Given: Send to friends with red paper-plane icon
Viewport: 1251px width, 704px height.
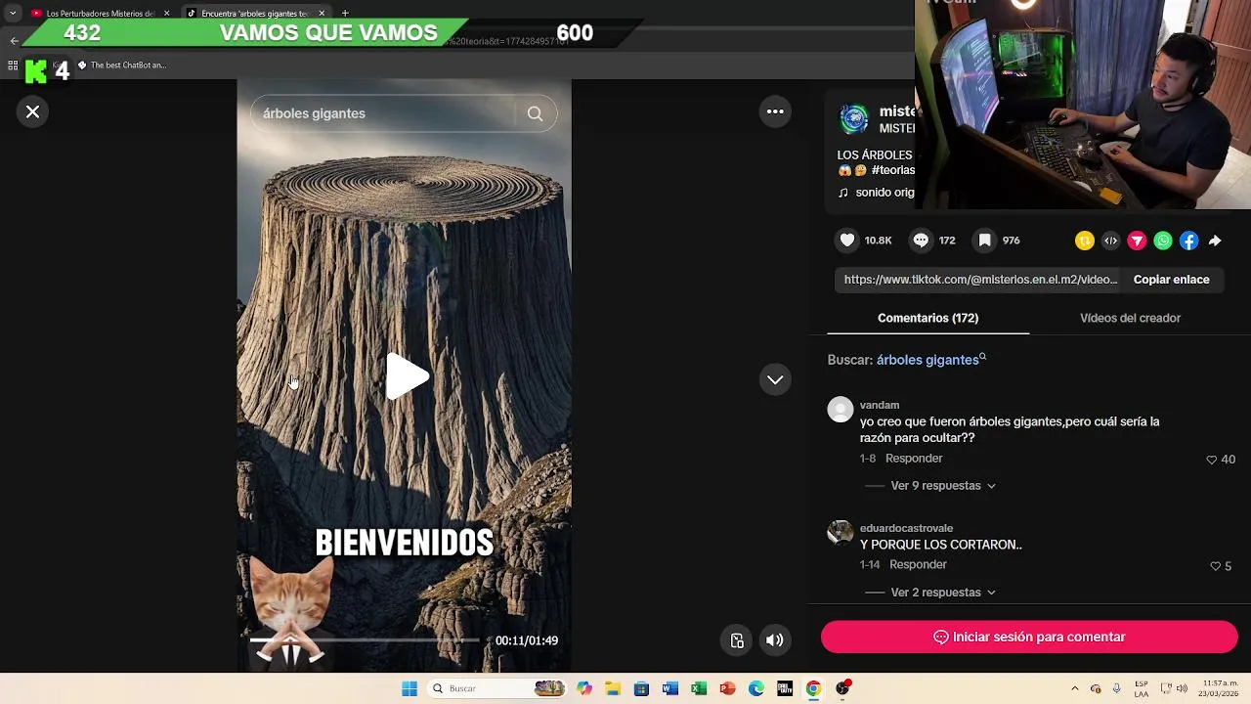Looking at the screenshot, I should pyautogui.click(x=1137, y=241).
